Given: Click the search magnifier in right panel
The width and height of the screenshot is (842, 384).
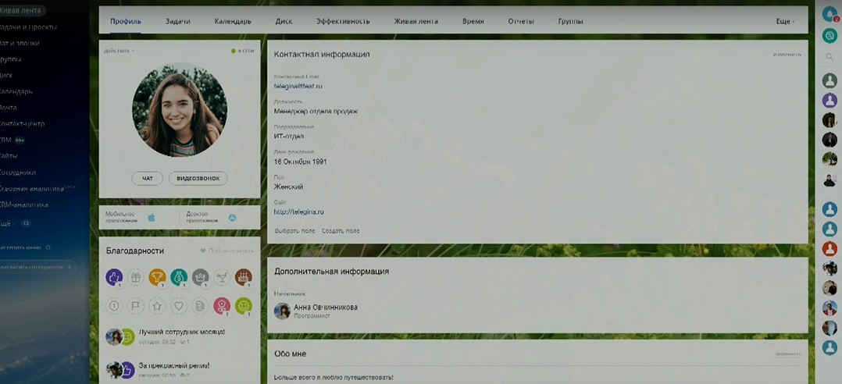Looking at the screenshot, I should [830, 57].
